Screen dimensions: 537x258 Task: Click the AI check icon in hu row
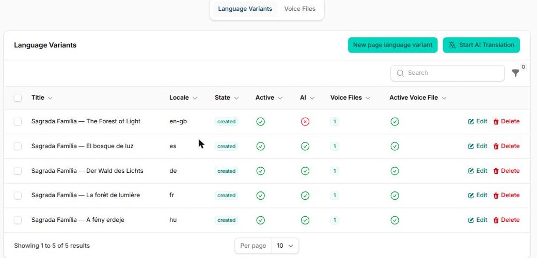point(305,220)
